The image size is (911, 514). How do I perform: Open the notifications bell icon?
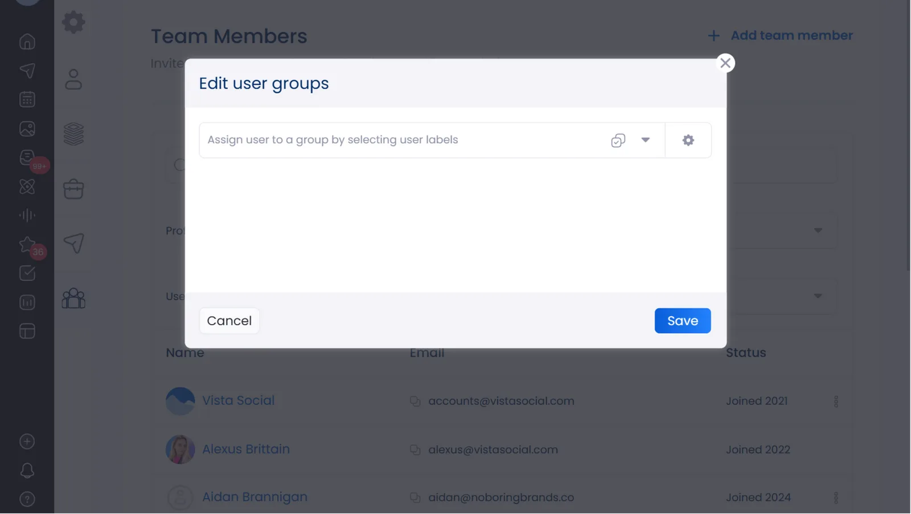tap(27, 470)
